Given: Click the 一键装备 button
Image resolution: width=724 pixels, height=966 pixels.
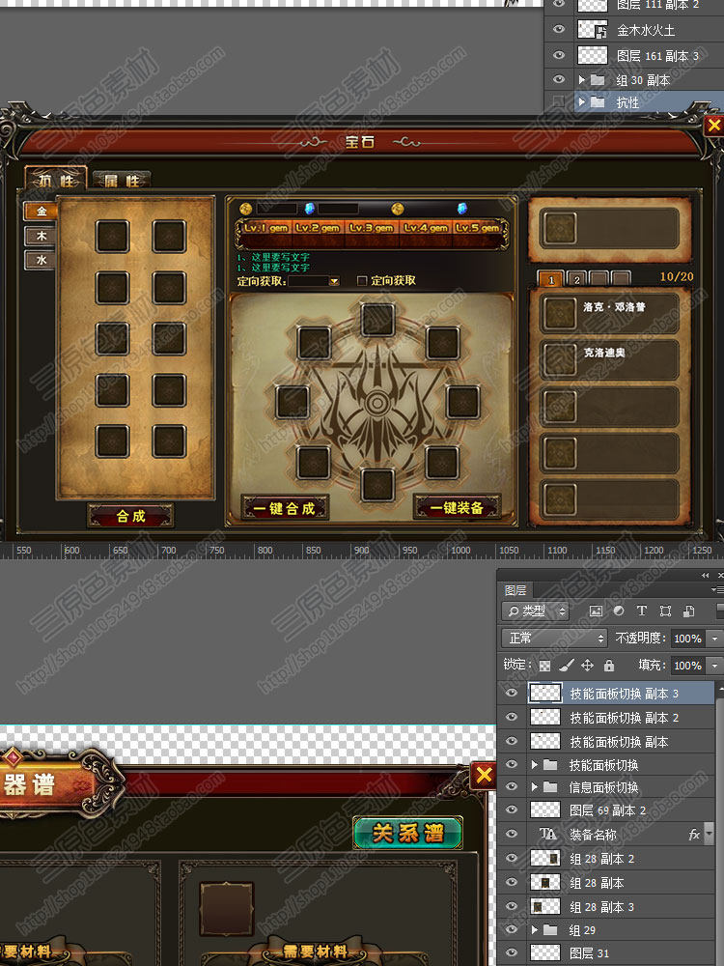Looking at the screenshot, I should [457, 508].
